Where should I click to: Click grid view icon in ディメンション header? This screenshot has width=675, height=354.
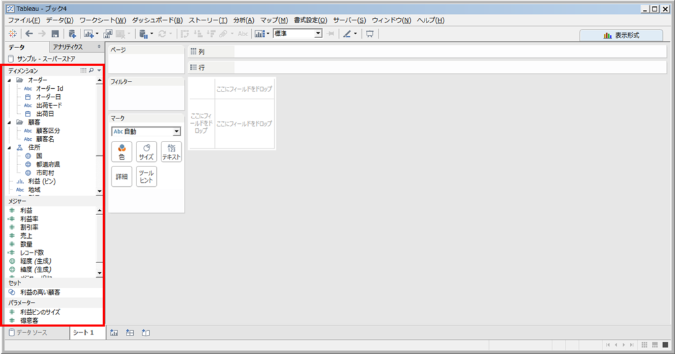click(83, 70)
